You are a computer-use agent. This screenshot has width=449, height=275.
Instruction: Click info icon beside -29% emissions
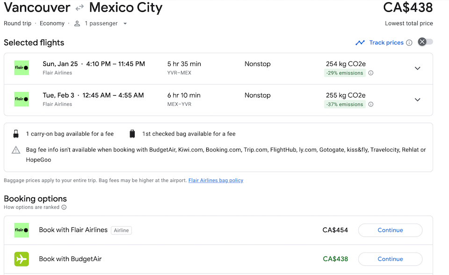click(x=371, y=73)
